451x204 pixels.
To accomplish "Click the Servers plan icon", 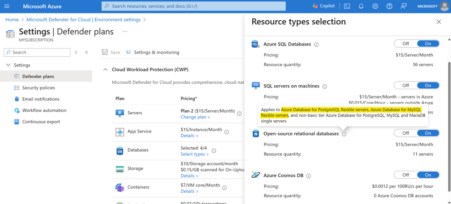I will click(120, 113).
